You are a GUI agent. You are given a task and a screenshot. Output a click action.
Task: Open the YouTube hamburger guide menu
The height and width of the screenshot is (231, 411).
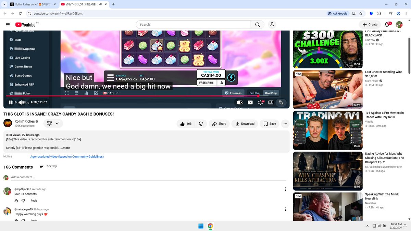click(8, 25)
